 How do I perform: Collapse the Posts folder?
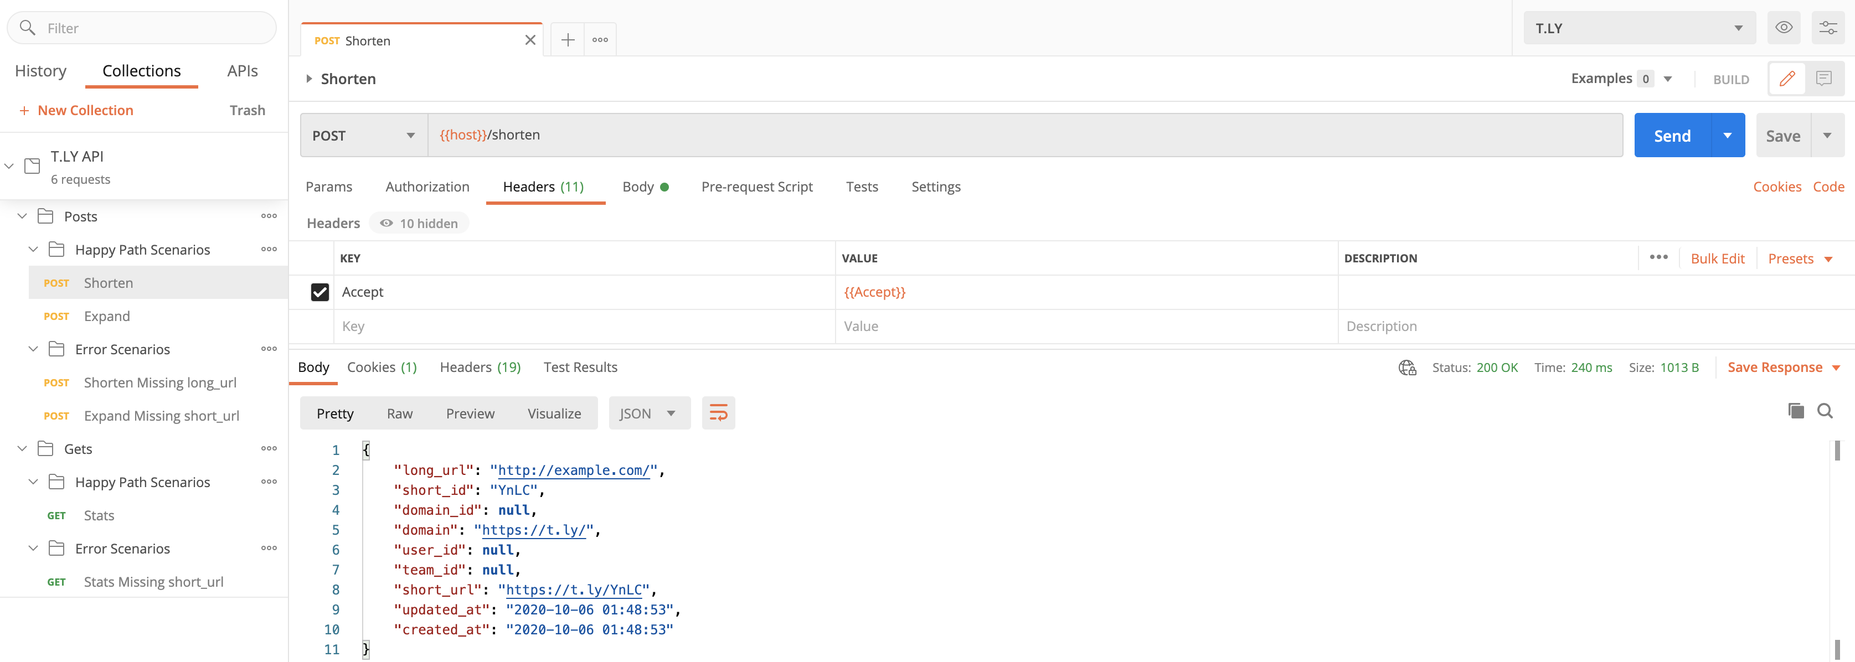[x=22, y=216]
